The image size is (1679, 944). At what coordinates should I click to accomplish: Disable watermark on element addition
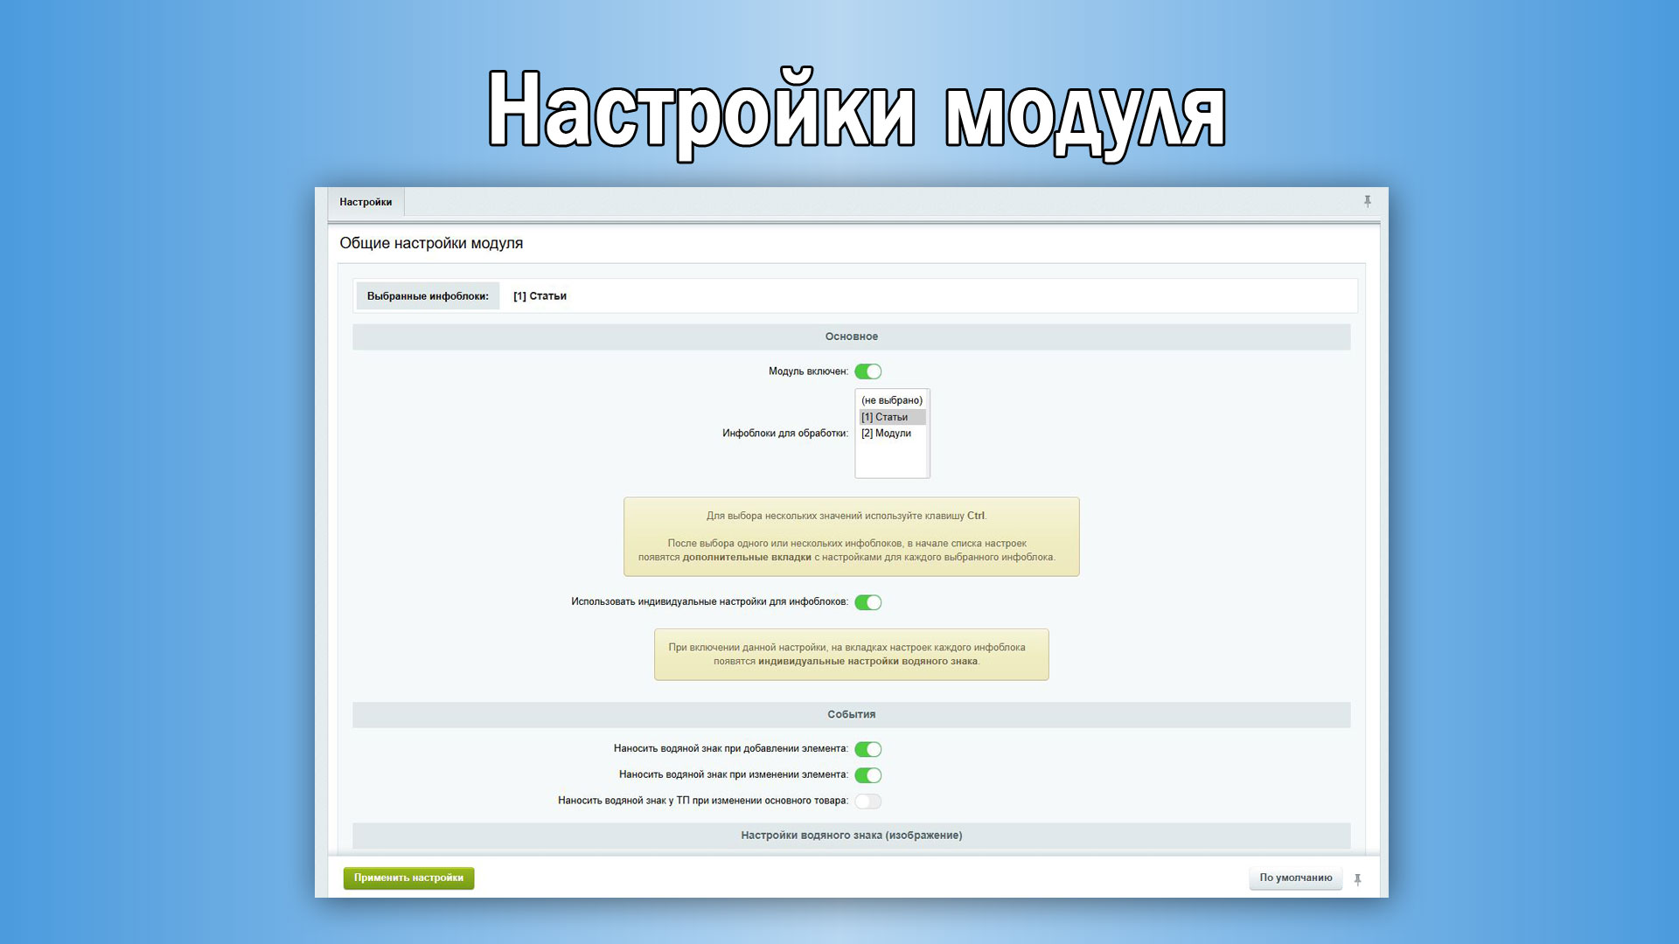point(867,749)
